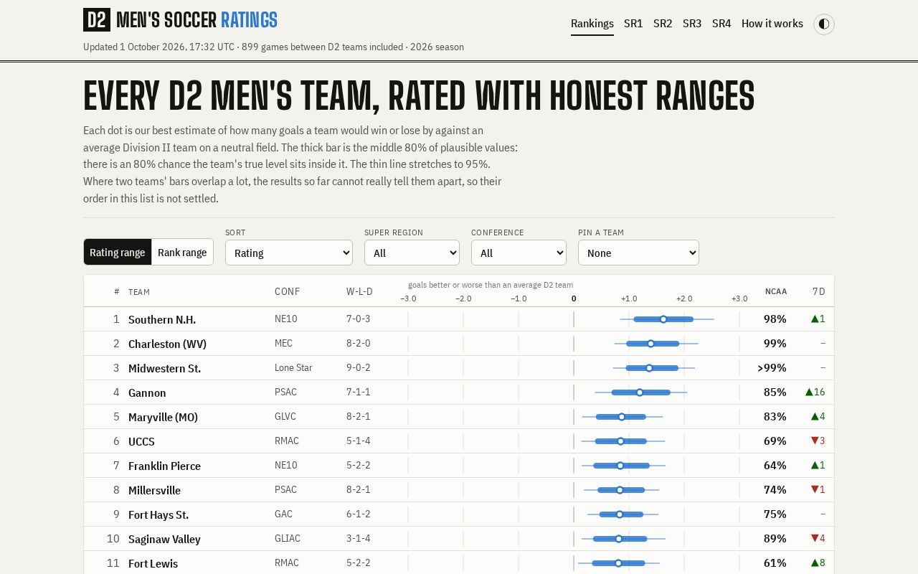Open the Pin a Team dropdown

pyautogui.click(x=638, y=253)
